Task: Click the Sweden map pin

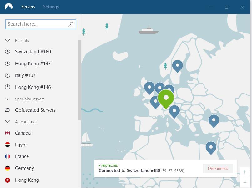Action: click(x=177, y=66)
